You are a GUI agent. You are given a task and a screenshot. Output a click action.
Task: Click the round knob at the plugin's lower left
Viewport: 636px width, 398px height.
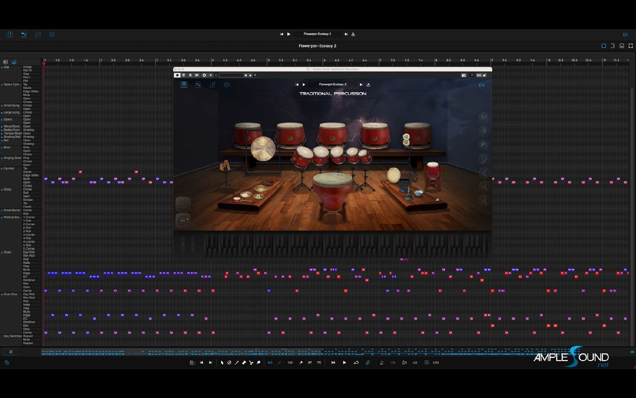point(183,220)
